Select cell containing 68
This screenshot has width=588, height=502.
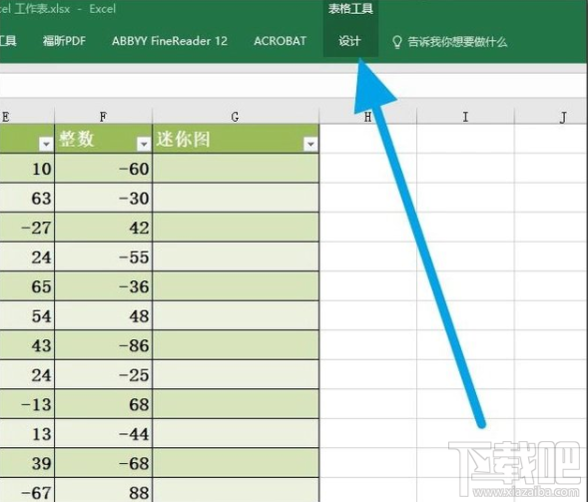[x=104, y=404]
